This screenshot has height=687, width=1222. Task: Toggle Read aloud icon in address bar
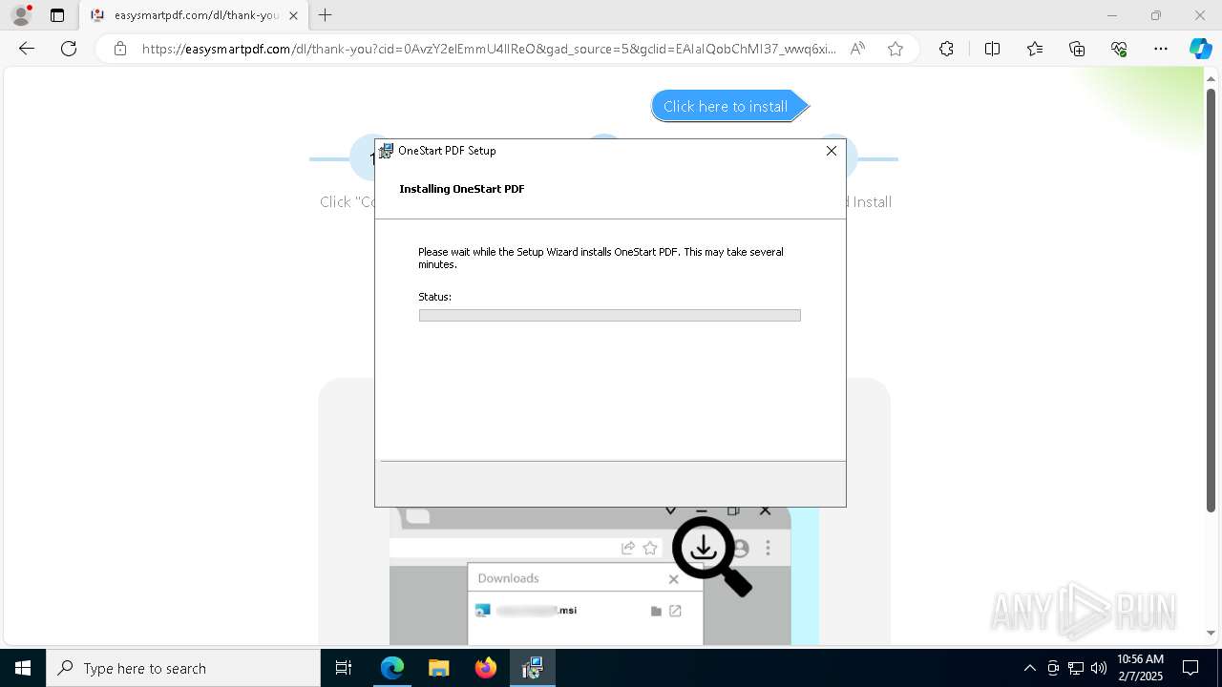click(x=857, y=49)
